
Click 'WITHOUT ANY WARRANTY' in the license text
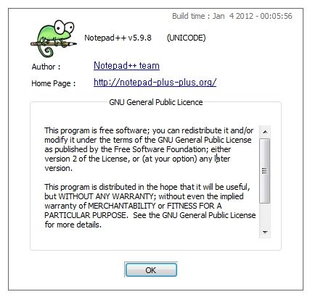point(106,196)
